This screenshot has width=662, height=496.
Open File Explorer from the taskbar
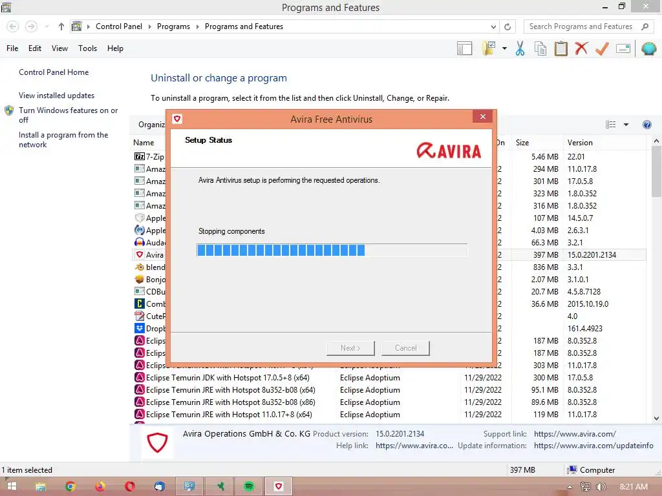(41, 486)
